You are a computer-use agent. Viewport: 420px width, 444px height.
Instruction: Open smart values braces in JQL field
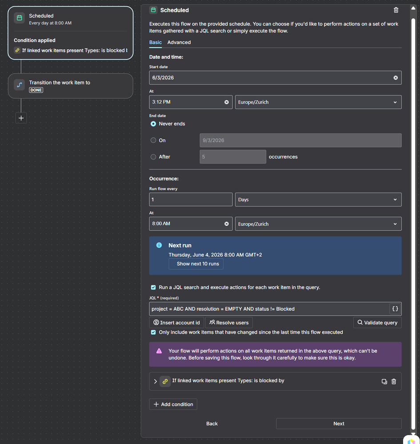pyautogui.click(x=395, y=309)
